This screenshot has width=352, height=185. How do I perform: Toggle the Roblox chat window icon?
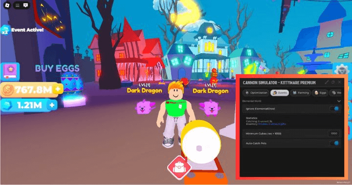25,5
